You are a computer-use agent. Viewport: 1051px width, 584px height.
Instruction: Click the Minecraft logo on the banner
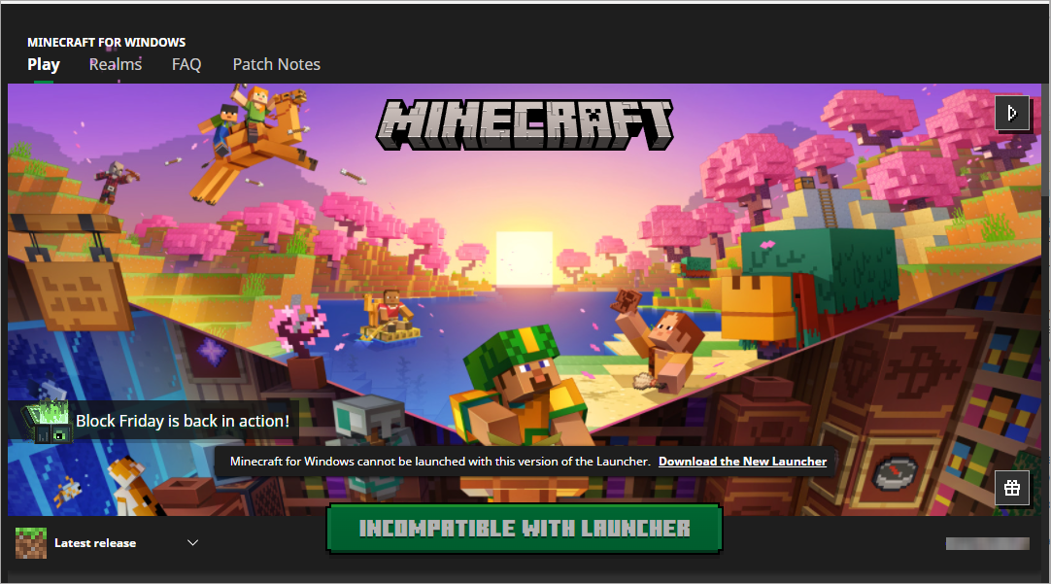pyautogui.click(x=525, y=124)
